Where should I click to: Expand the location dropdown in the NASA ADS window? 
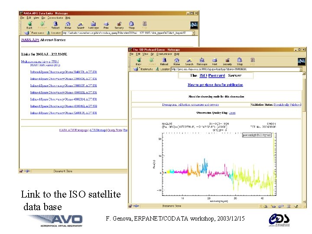click(x=193, y=33)
